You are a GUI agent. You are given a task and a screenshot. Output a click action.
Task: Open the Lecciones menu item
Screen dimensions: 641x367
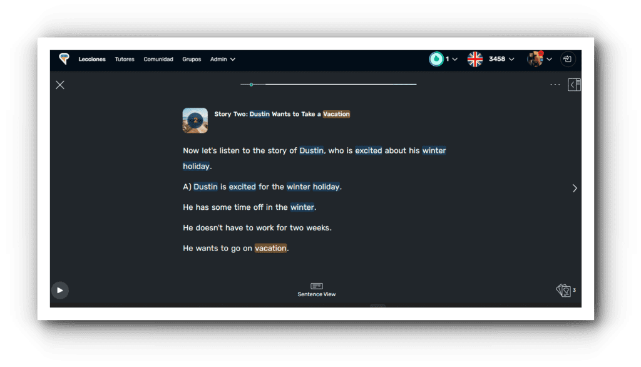pos(91,59)
